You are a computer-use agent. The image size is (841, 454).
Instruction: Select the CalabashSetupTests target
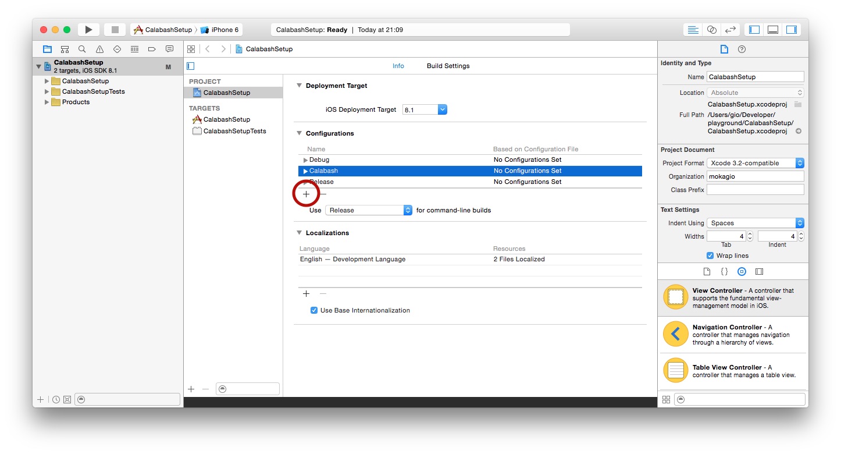click(233, 131)
